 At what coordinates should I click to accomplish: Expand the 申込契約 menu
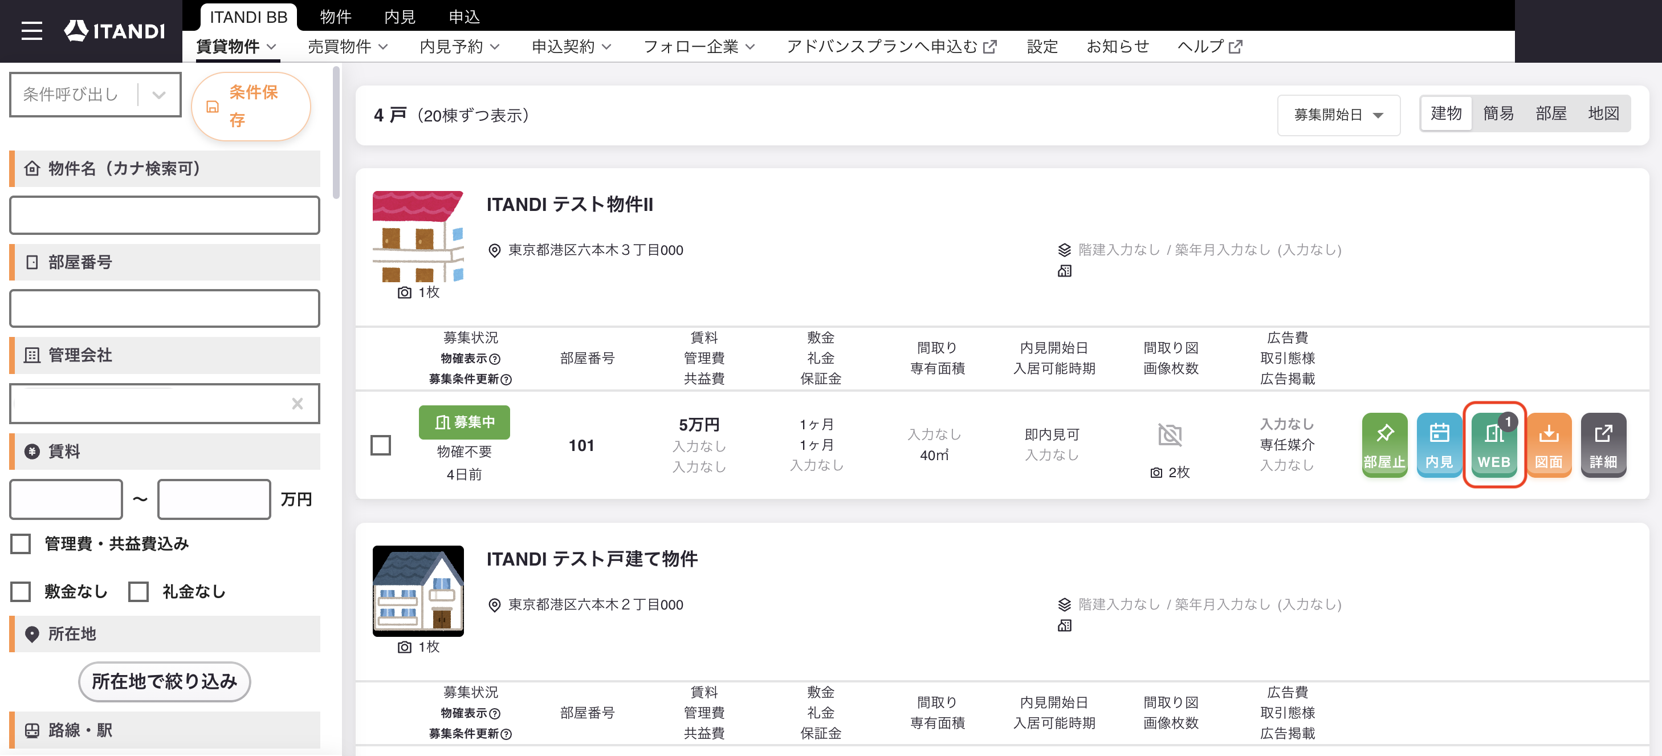click(x=571, y=47)
